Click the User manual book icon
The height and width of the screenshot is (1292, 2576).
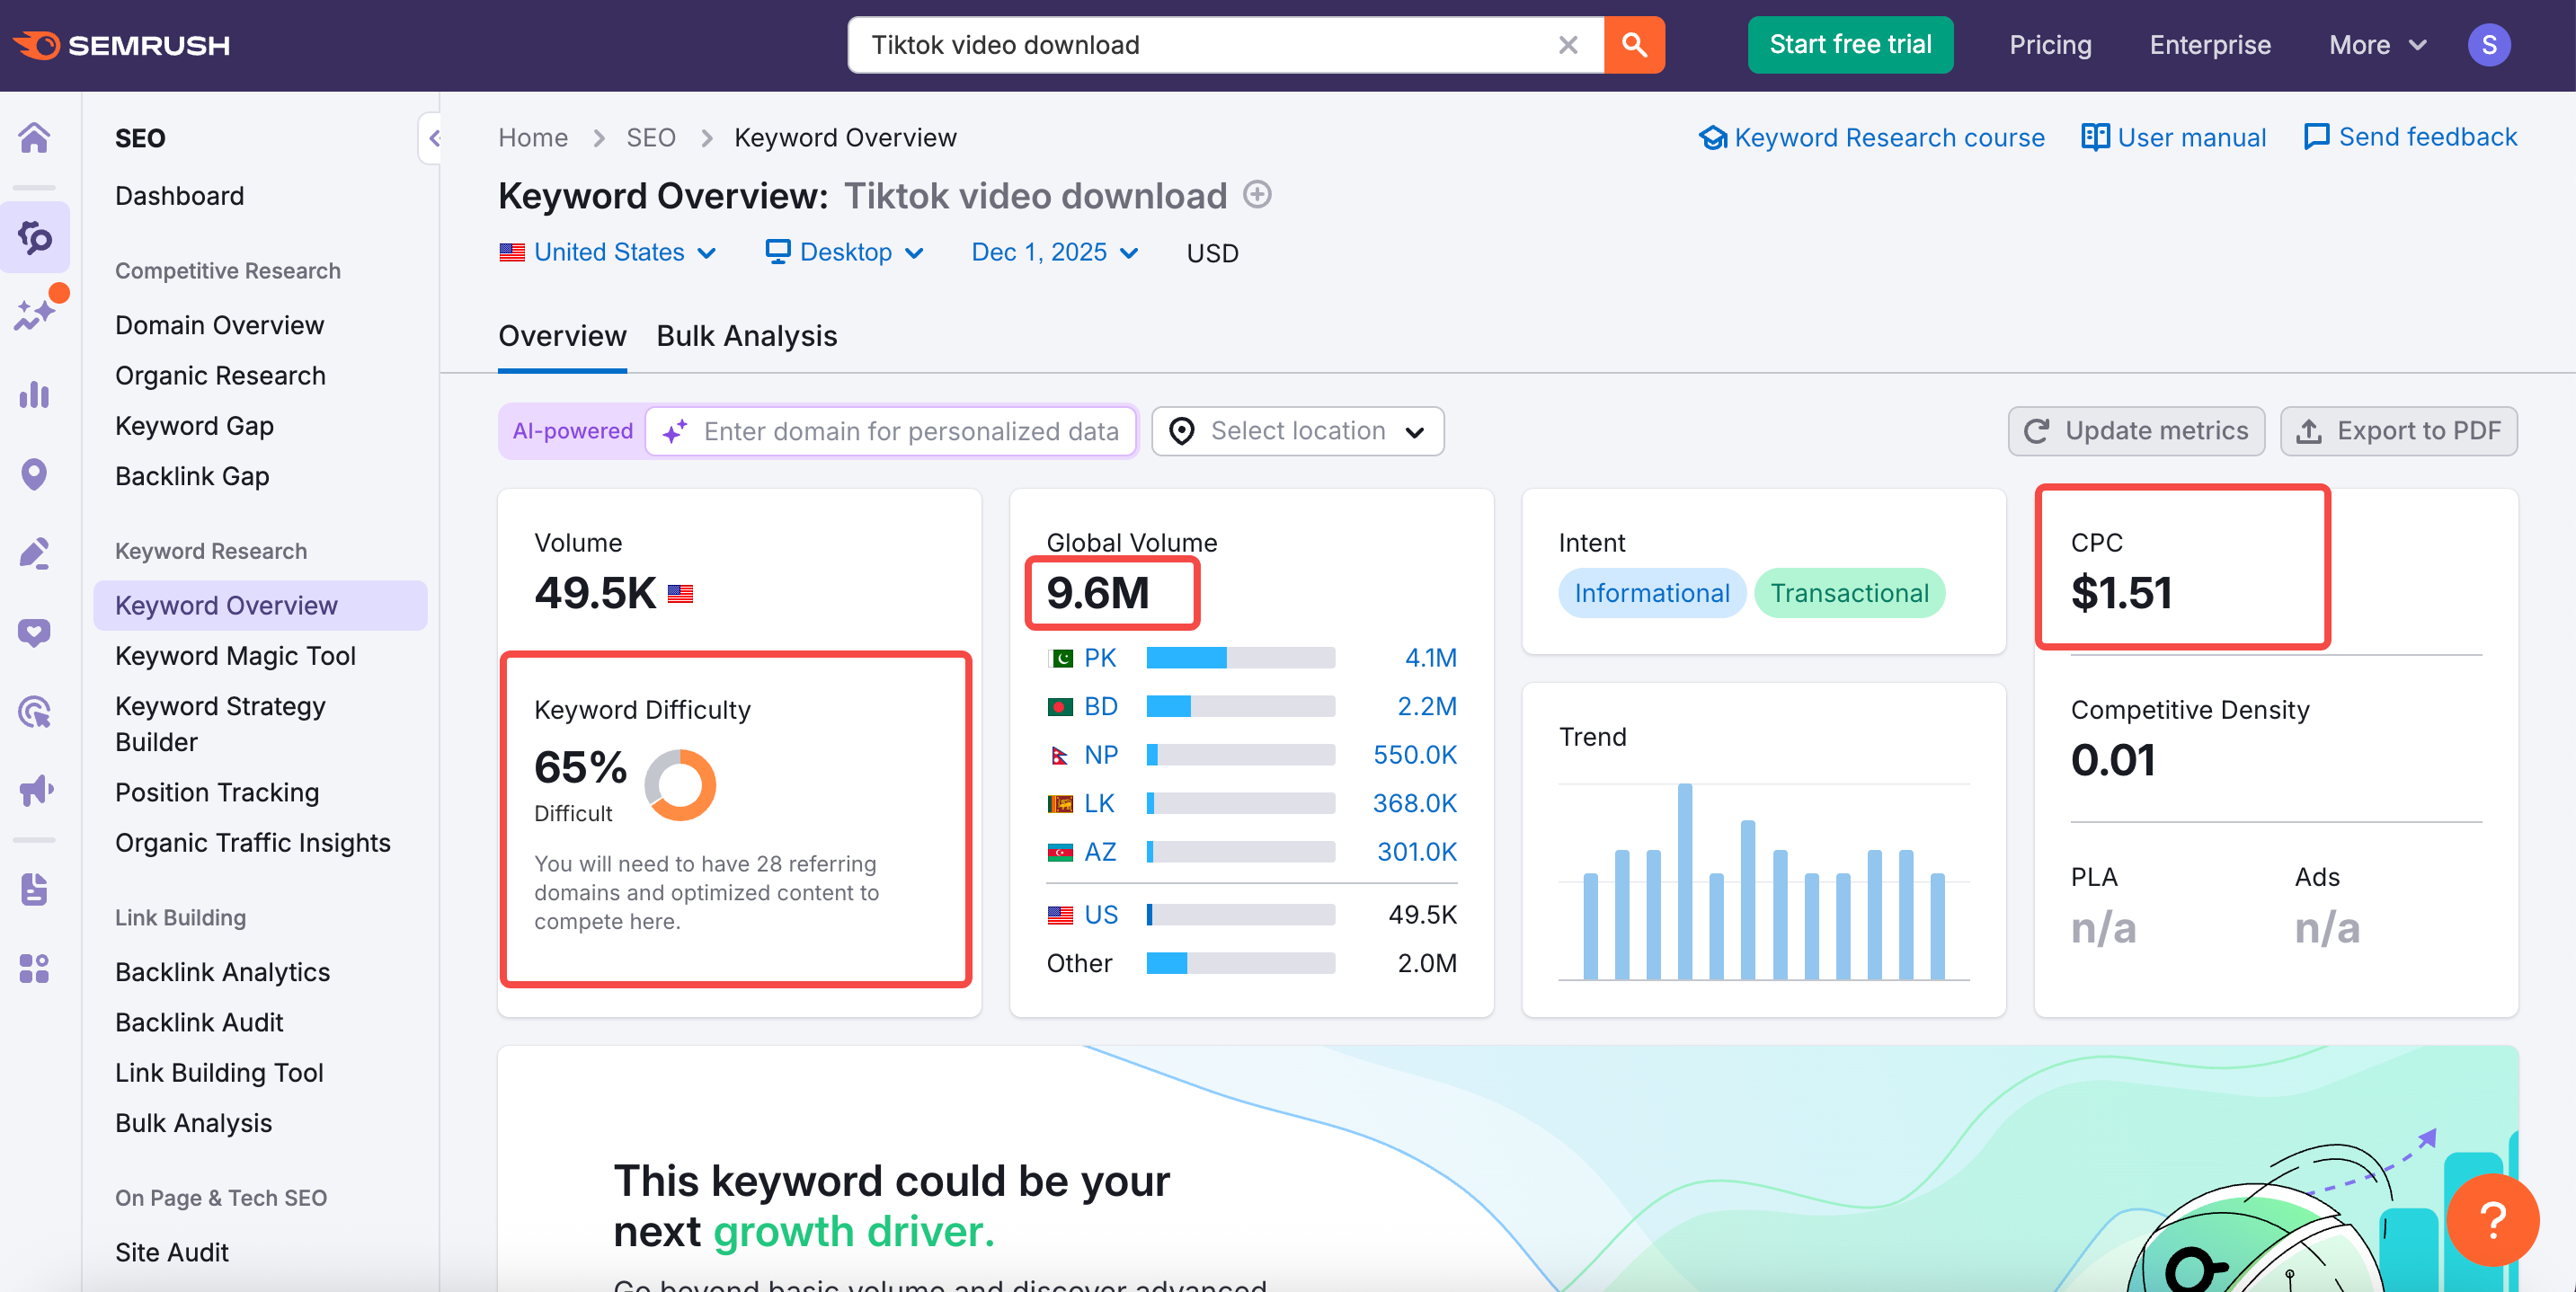(x=2095, y=137)
